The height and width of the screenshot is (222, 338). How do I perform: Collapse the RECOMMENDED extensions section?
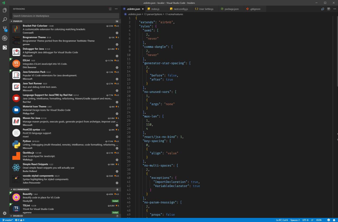click(65, 189)
